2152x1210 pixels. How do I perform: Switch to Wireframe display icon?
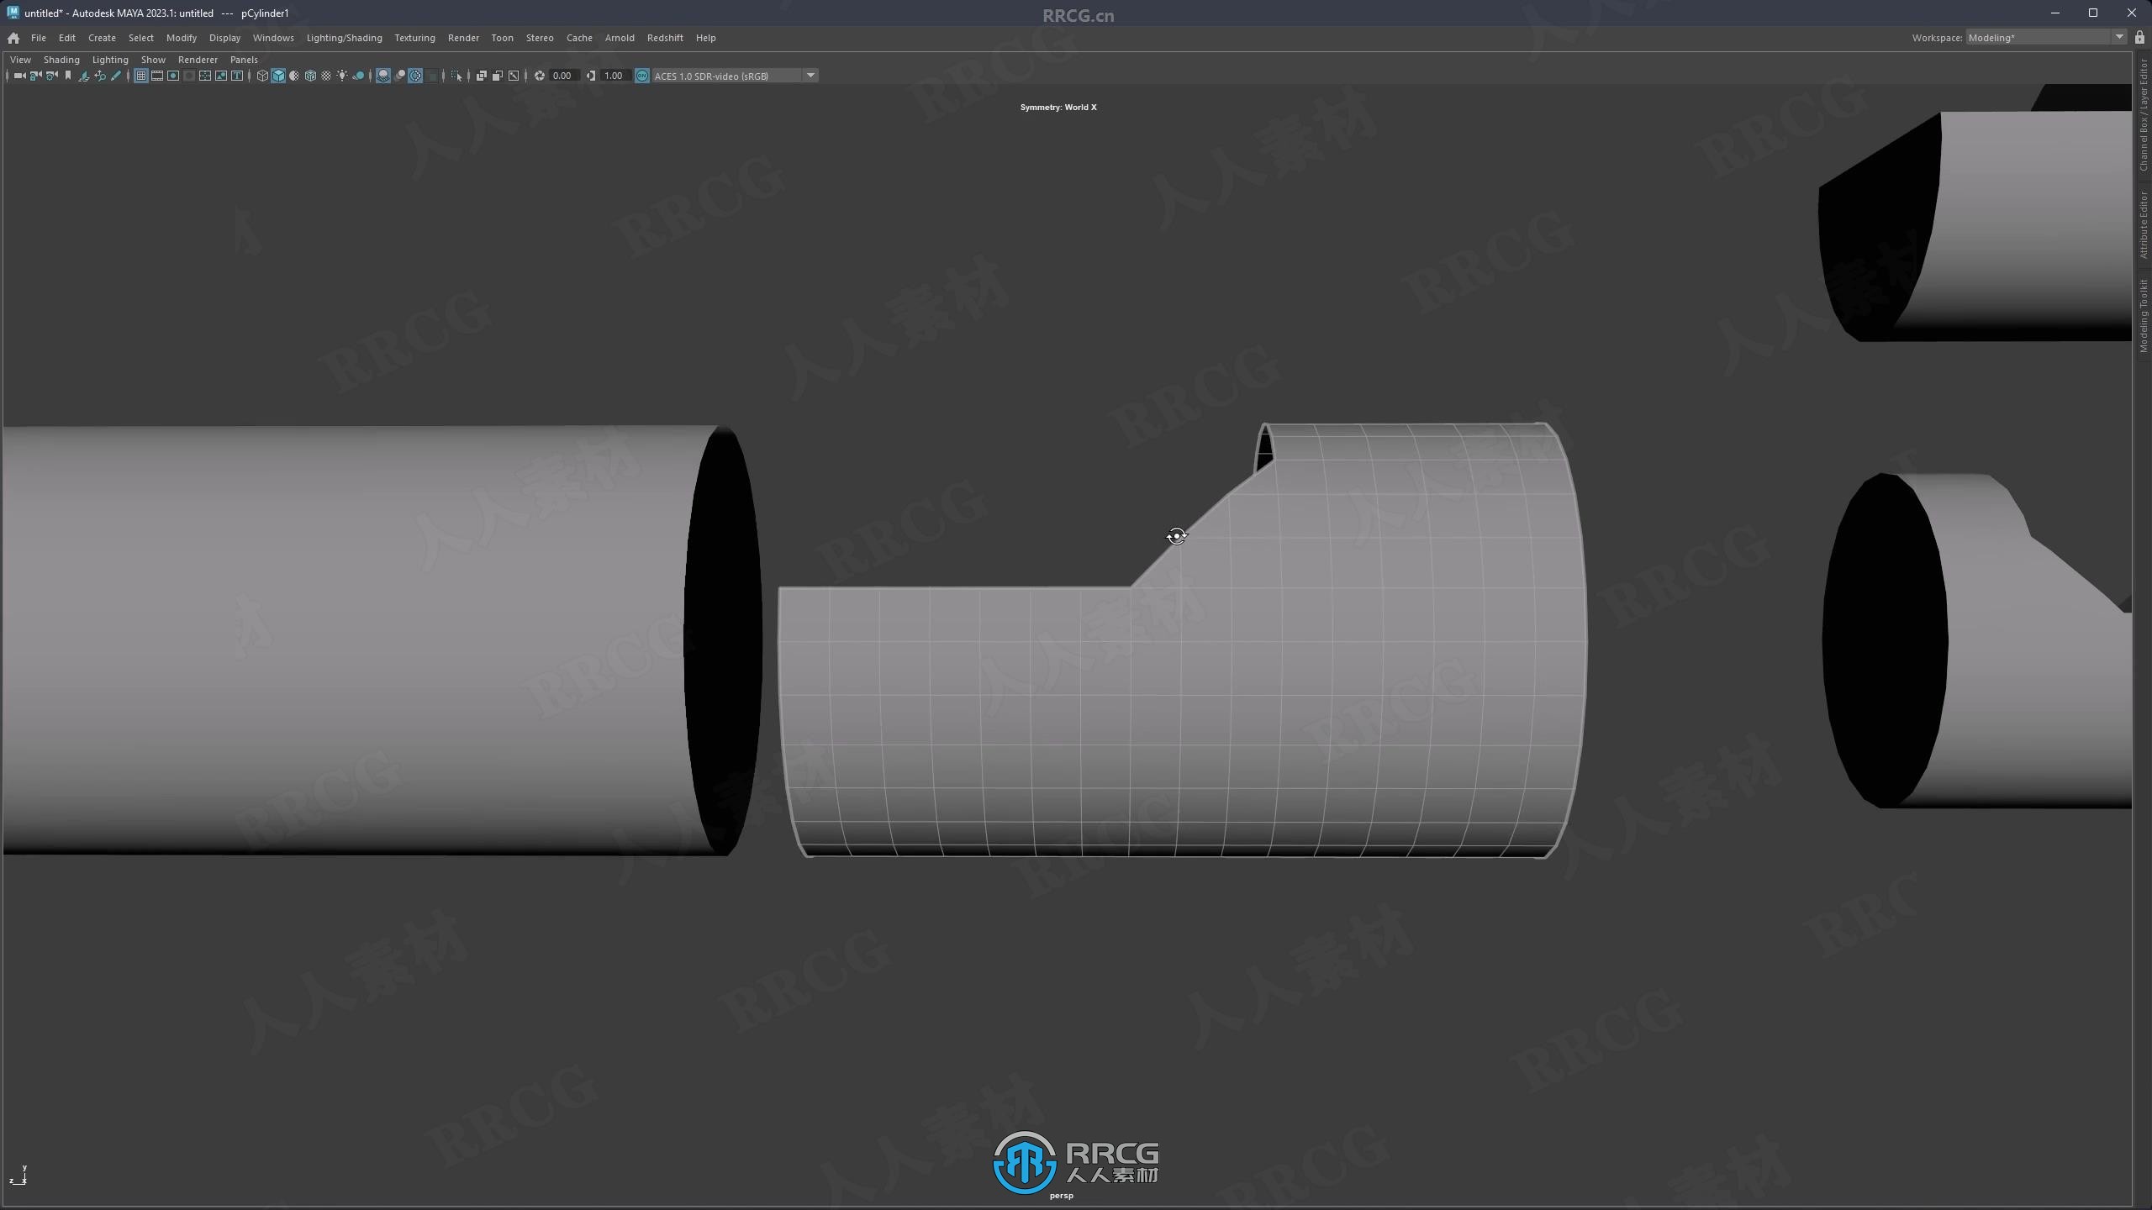pyautogui.click(x=261, y=76)
